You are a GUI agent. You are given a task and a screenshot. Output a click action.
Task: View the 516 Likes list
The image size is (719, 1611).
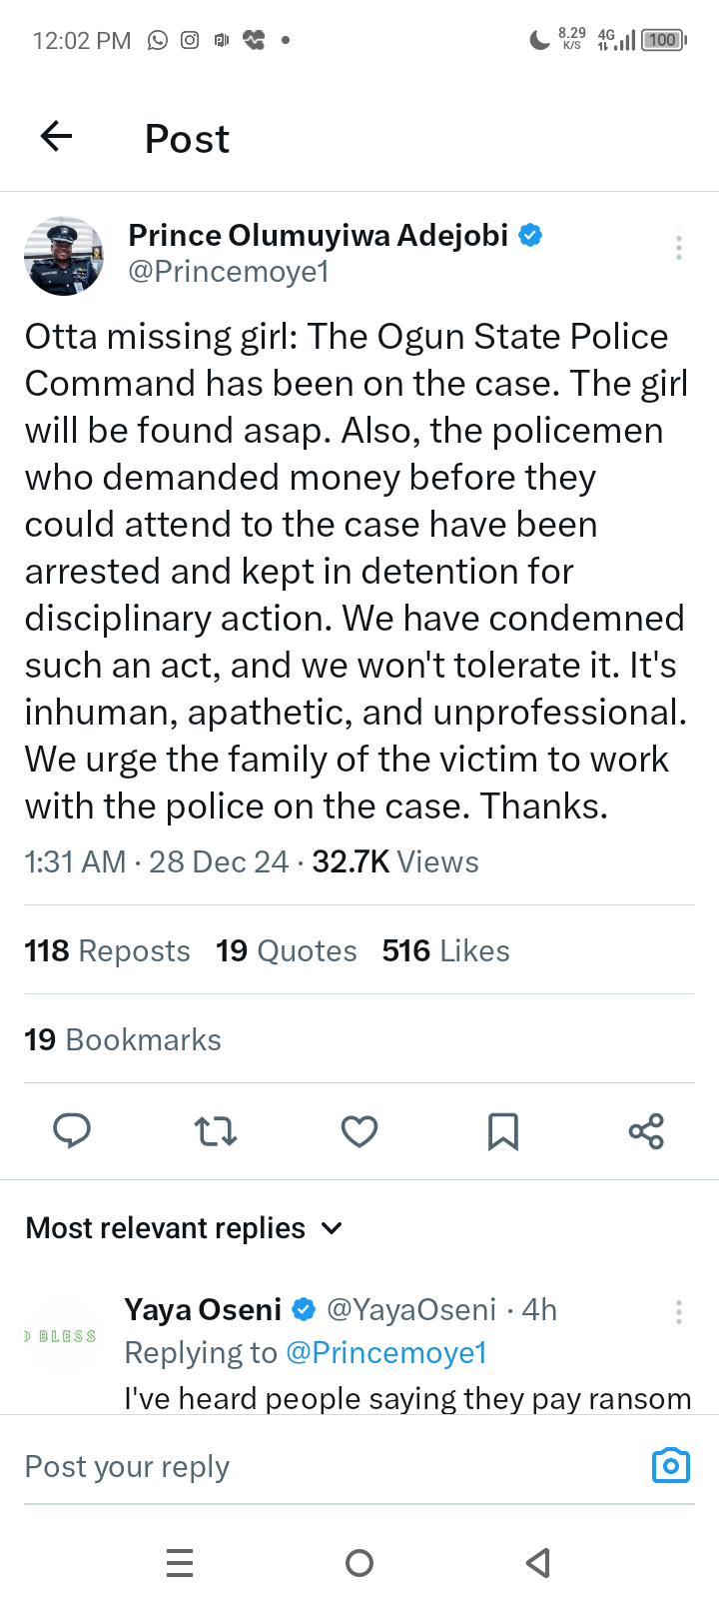[x=445, y=950]
